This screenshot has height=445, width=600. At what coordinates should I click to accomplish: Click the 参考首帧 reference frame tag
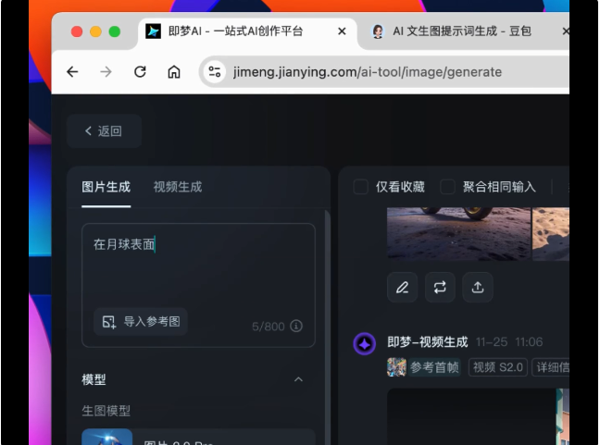point(434,367)
